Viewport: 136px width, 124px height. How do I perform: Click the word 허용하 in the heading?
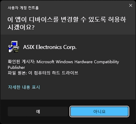(117, 19)
